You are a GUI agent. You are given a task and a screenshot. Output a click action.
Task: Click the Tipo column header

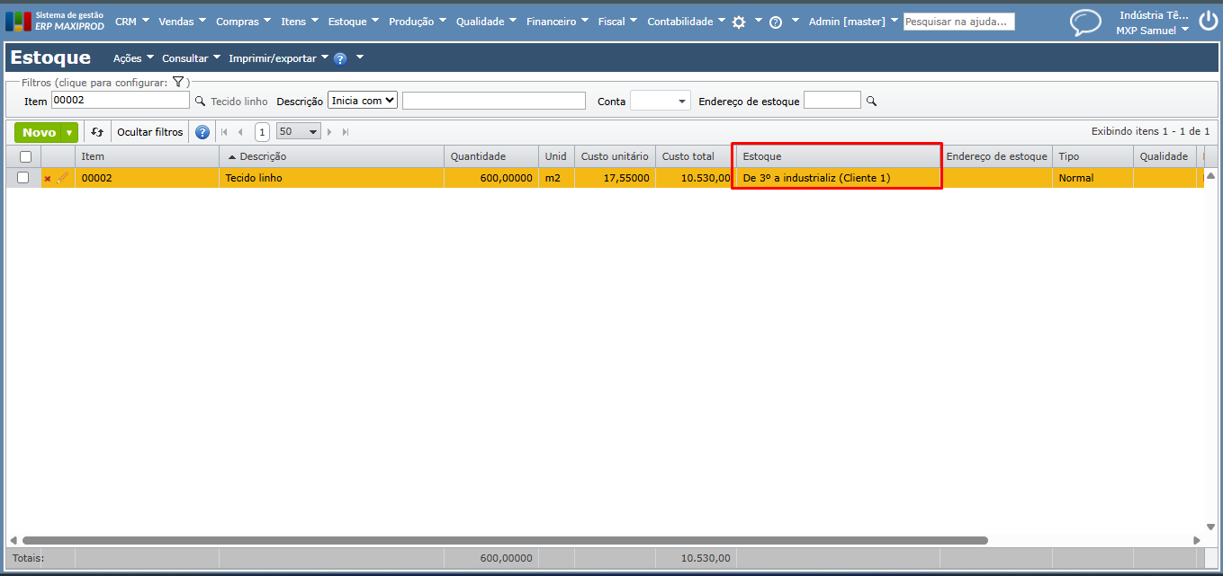[1093, 156]
